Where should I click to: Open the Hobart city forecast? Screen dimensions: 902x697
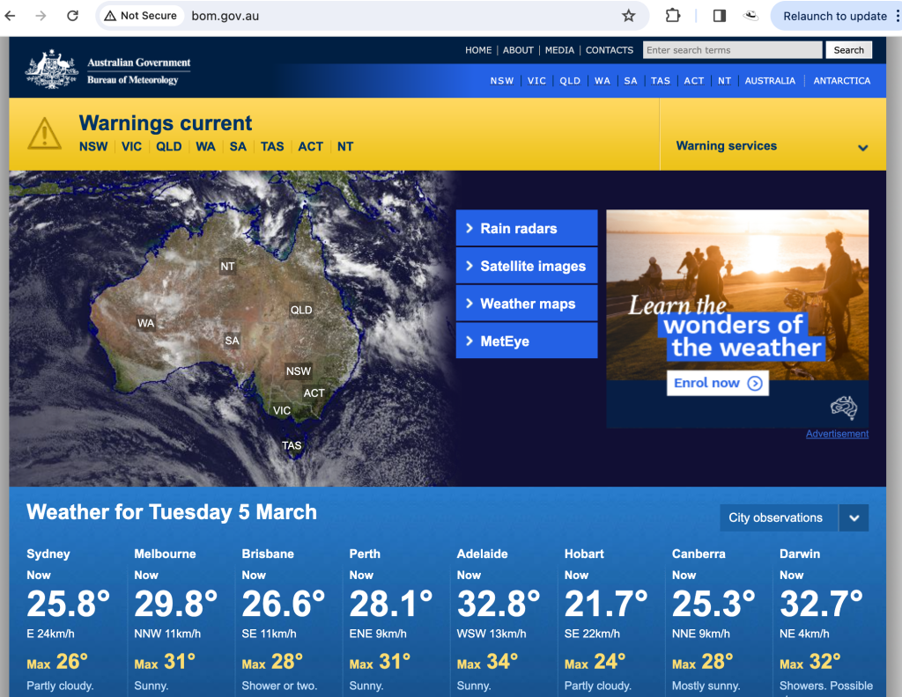(x=584, y=554)
